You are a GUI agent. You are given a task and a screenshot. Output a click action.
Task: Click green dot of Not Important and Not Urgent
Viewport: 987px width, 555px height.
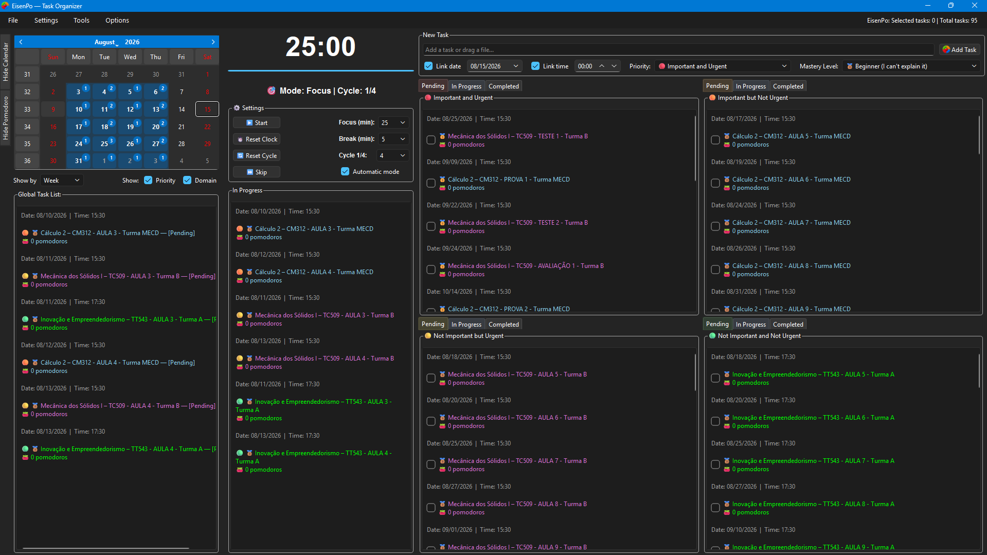coord(712,336)
